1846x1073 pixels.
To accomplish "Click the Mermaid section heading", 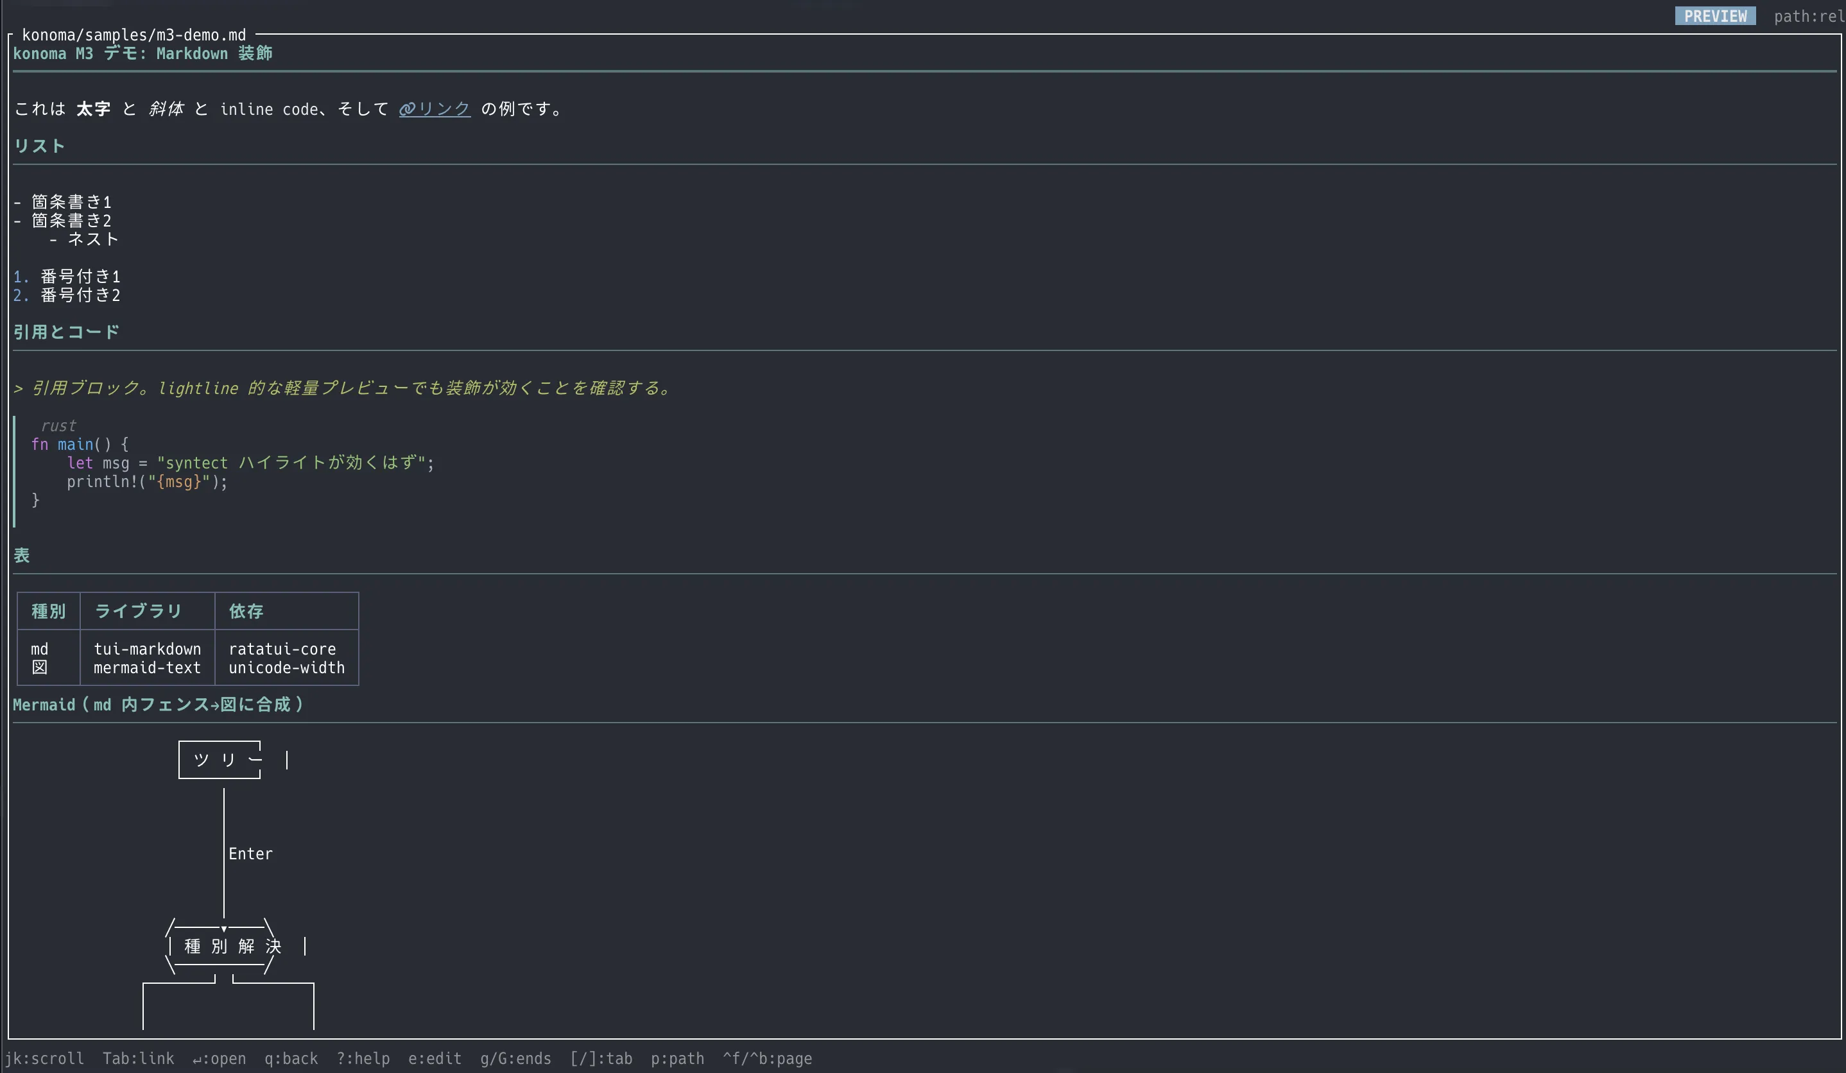I will (x=159, y=705).
